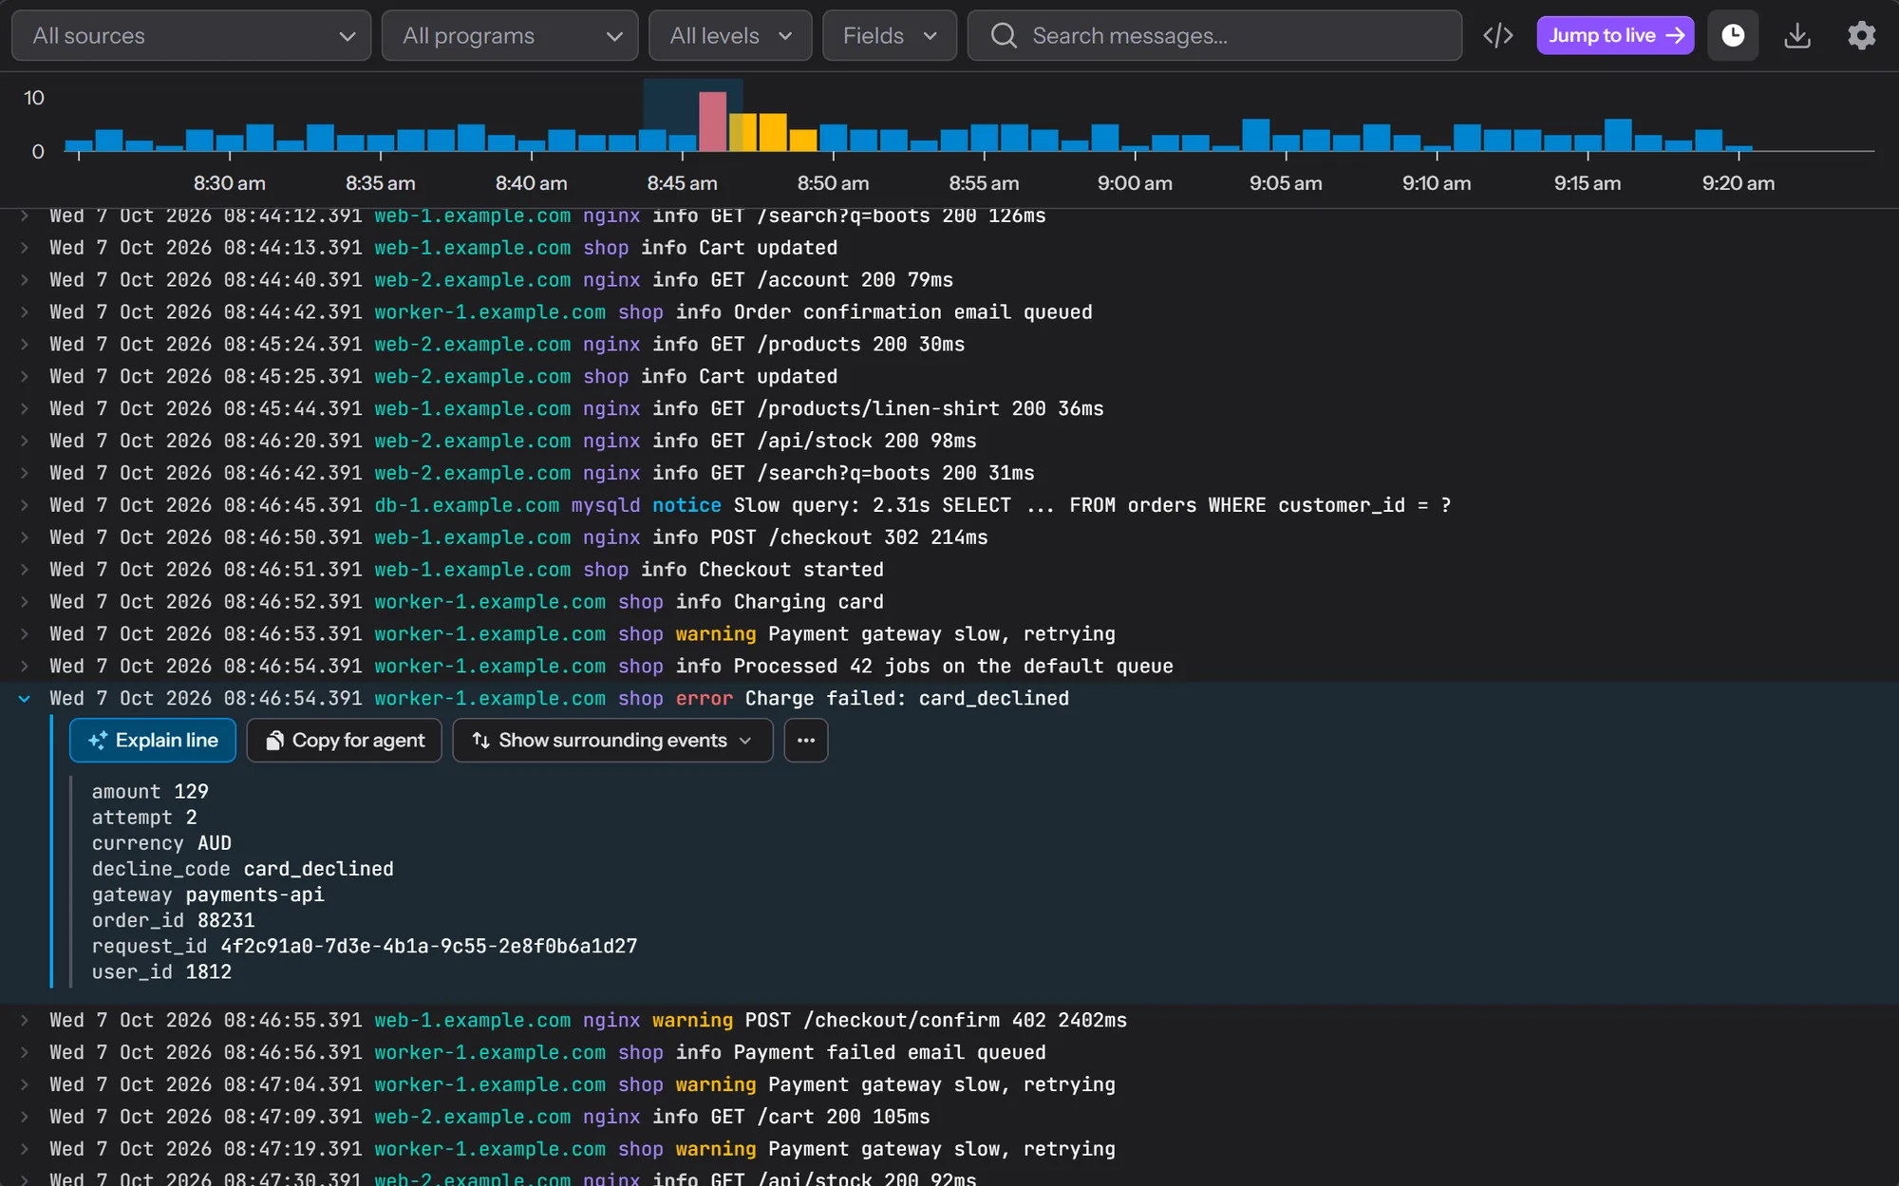The image size is (1899, 1186).
Task: Open the All programs dropdown
Action: (510, 36)
